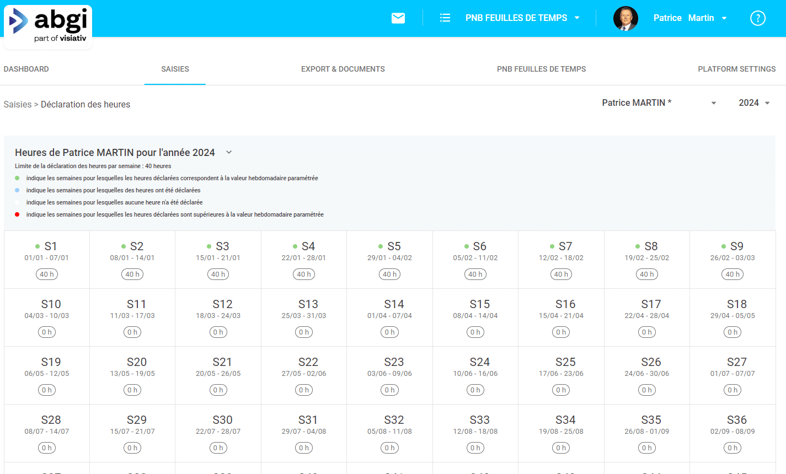The image size is (786, 474).
Task: Open week S28 08/07 - 14/07
Action: point(47,432)
